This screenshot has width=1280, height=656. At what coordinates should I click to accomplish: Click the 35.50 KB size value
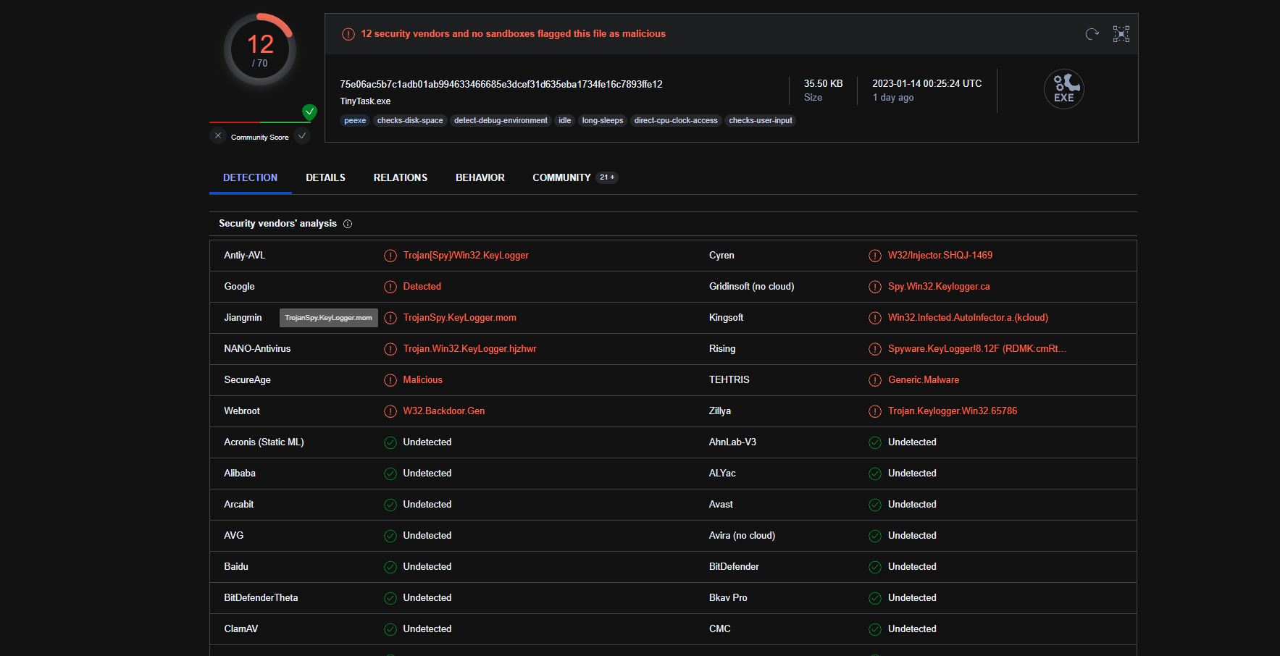pos(824,84)
